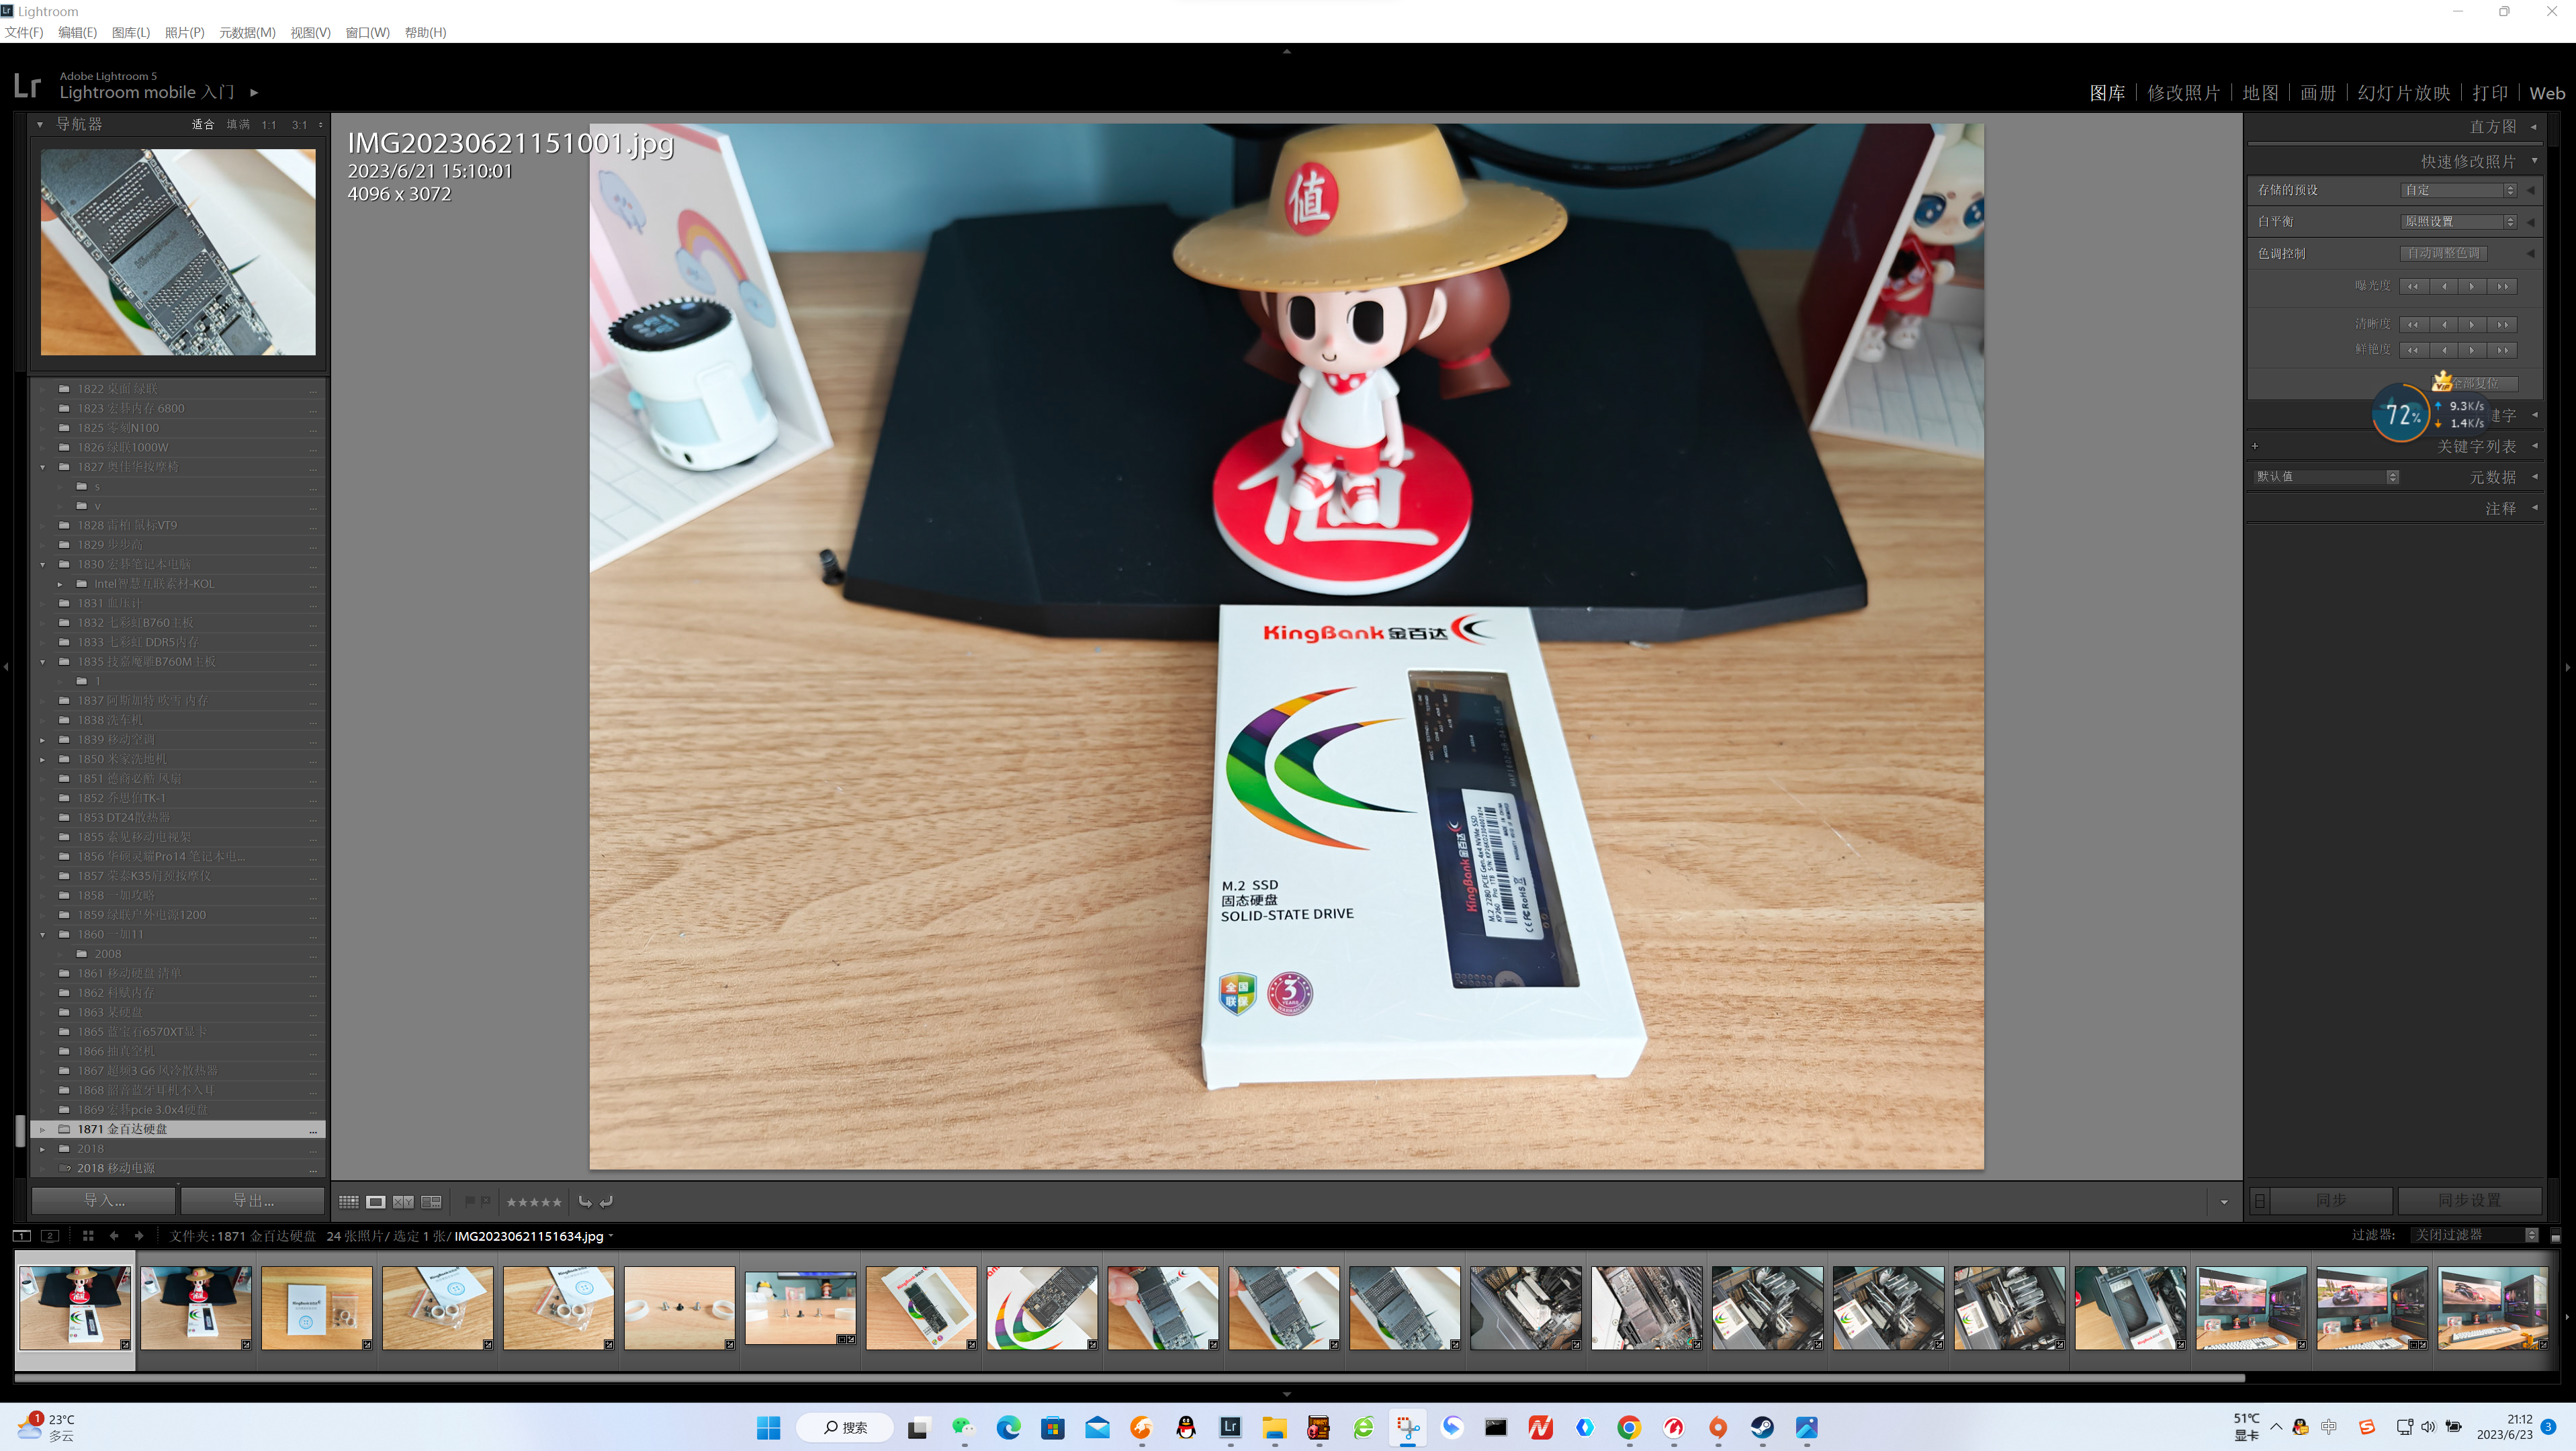Switch to grid view in toolbar
Image resolution: width=2576 pixels, height=1451 pixels.
348,1201
